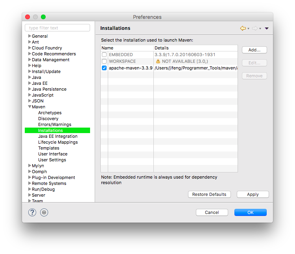Screen dimensions: 295x254
Task: Click the forward navigation arrow icon
Action: click(x=255, y=28)
